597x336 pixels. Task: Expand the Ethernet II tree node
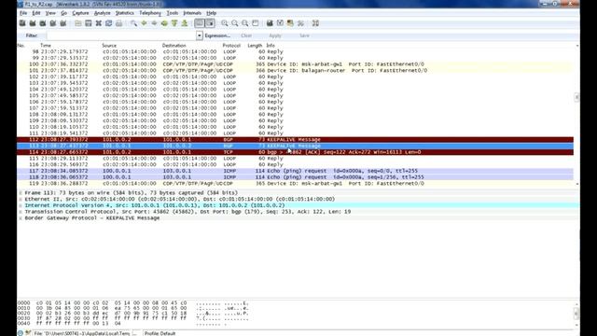(21, 199)
